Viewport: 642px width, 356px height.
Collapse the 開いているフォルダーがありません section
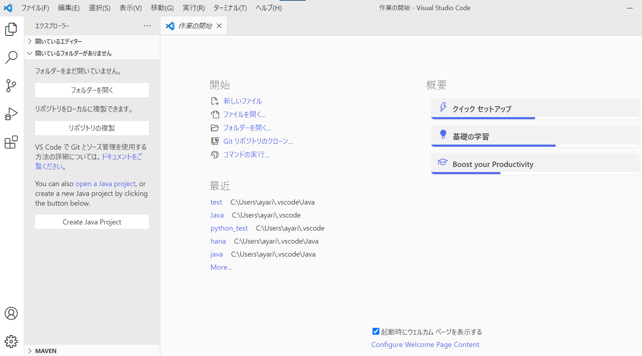click(92, 53)
